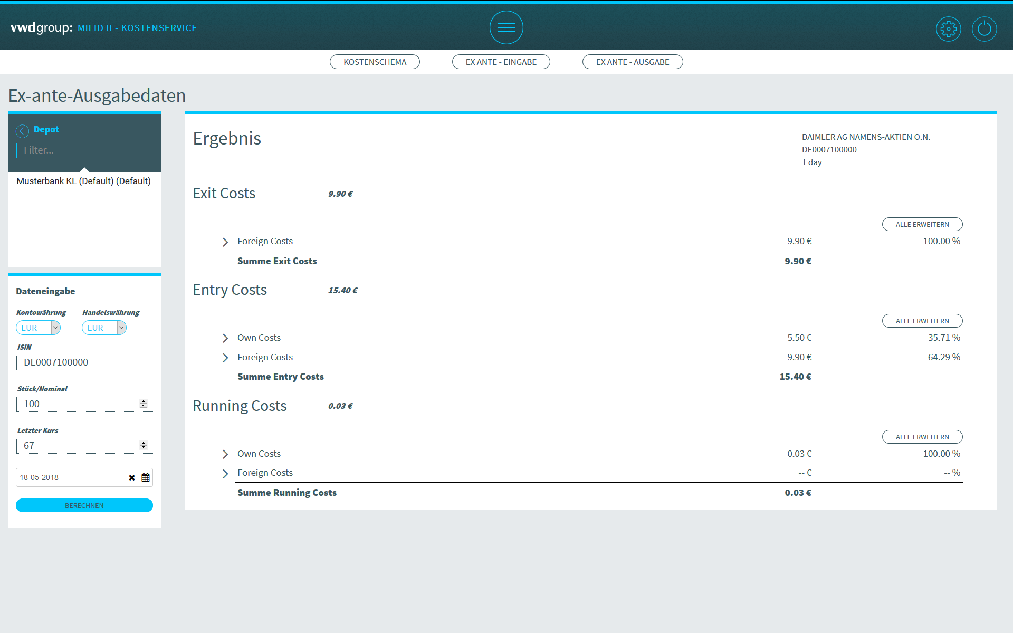Switch to Kostenschema tab
Screen dimensions: 1013x633
pyautogui.click(x=375, y=62)
